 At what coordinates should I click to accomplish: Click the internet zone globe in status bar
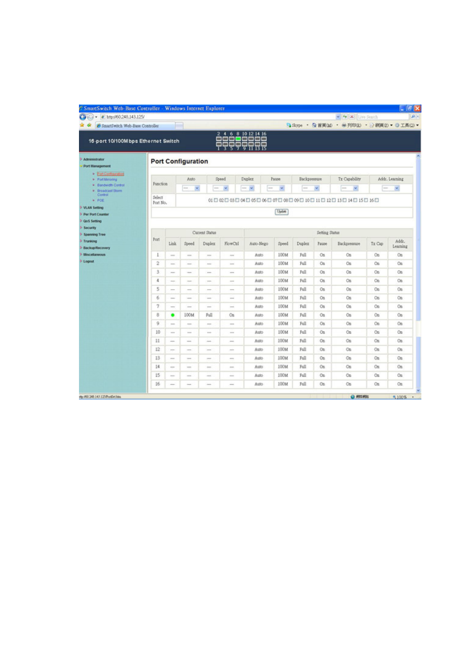[x=353, y=397]
